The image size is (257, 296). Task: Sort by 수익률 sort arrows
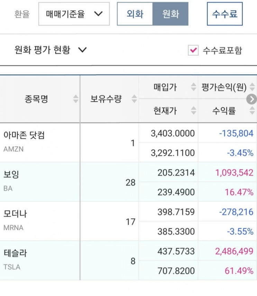pyautogui.click(x=253, y=111)
